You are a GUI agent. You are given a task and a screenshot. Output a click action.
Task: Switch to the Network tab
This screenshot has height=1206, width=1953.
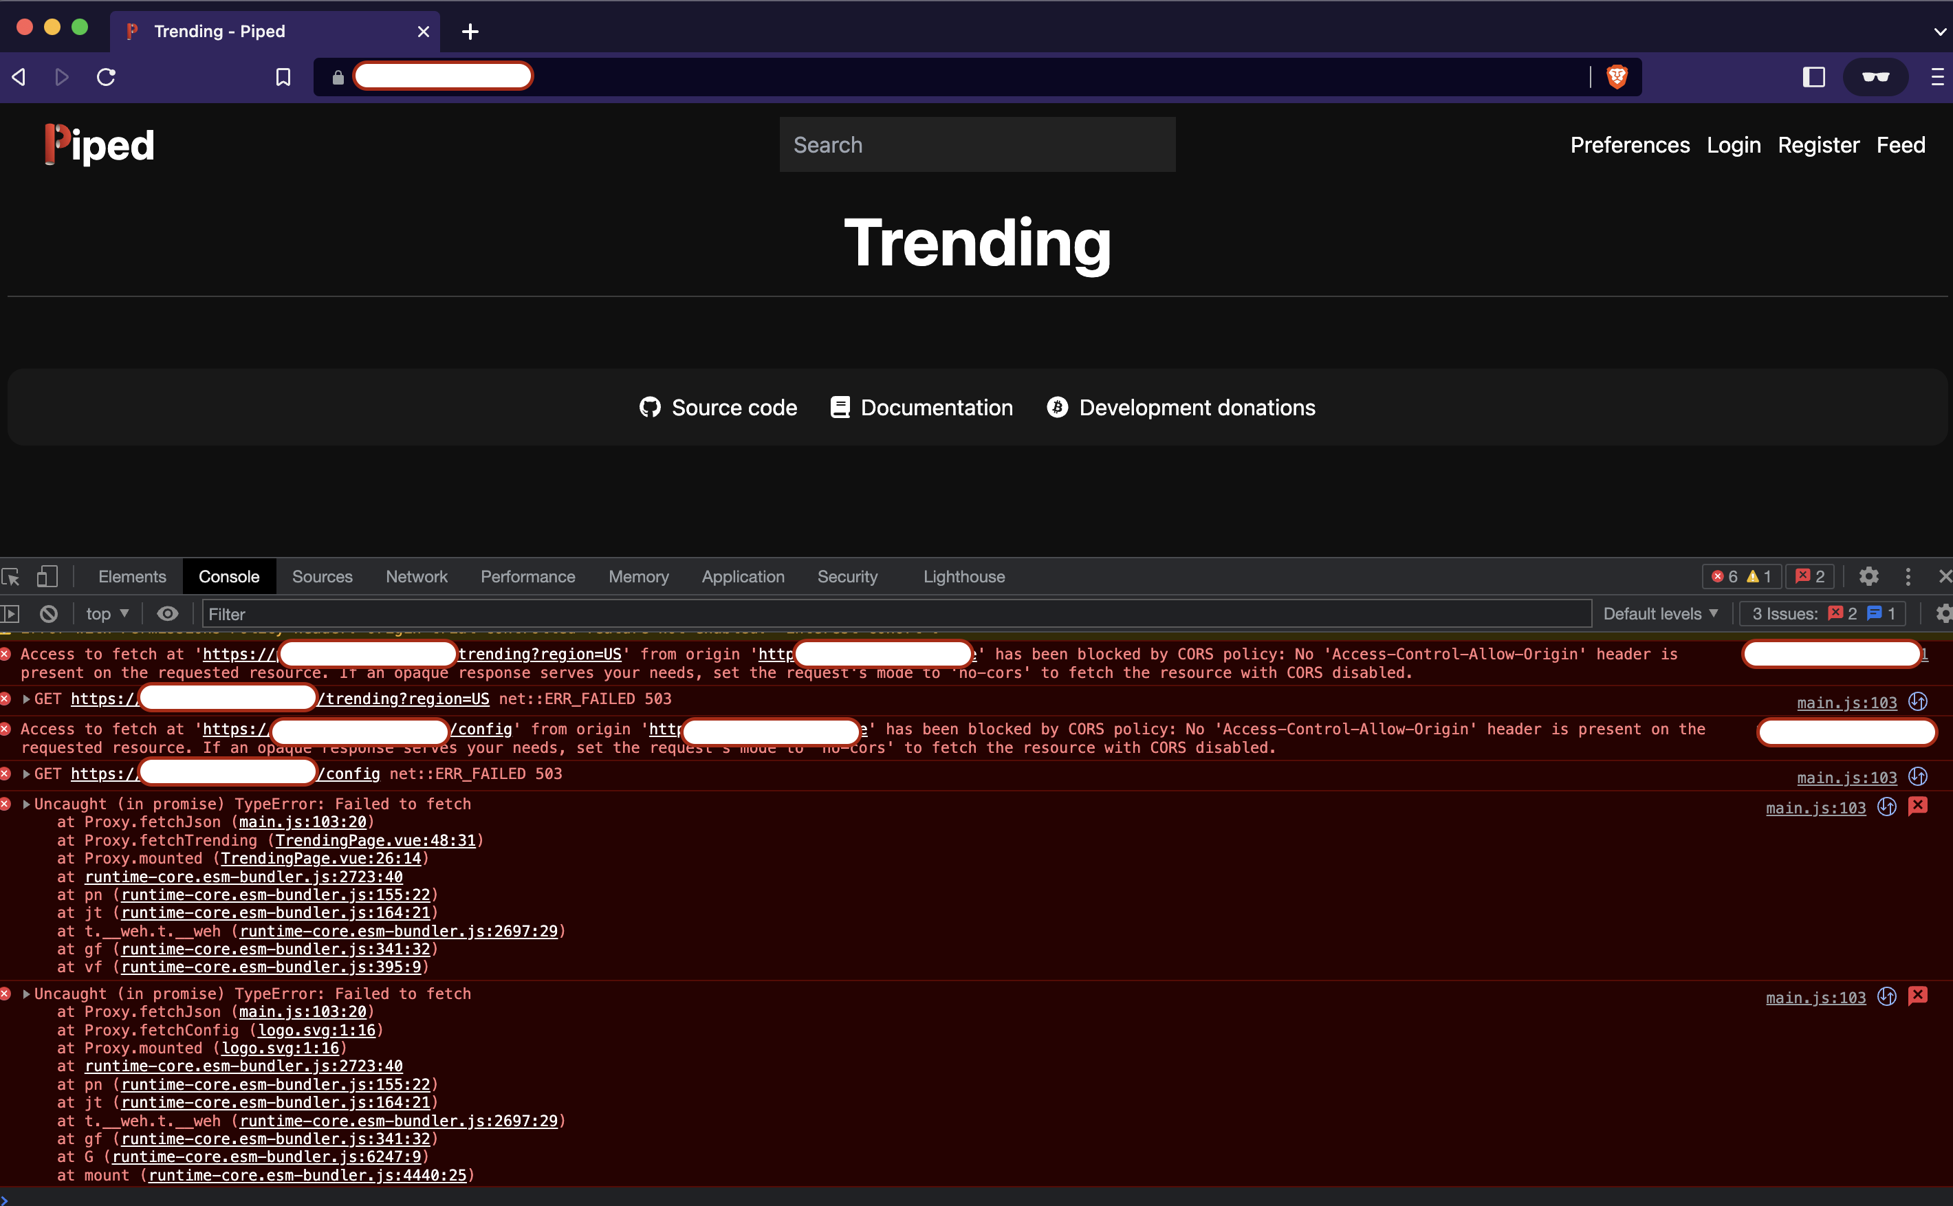click(x=417, y=576)
